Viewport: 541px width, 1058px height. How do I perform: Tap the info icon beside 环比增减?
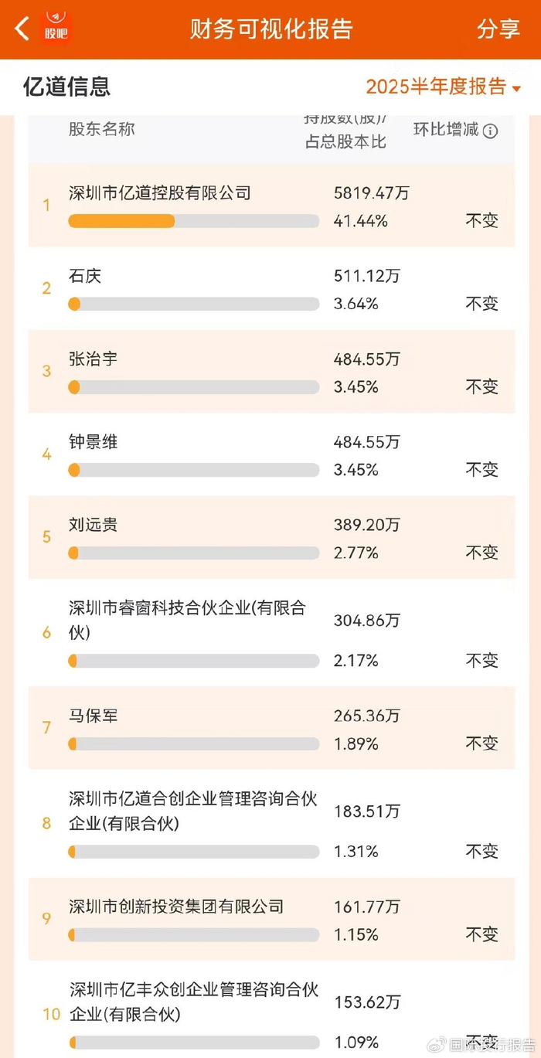[x=490, y=131]
